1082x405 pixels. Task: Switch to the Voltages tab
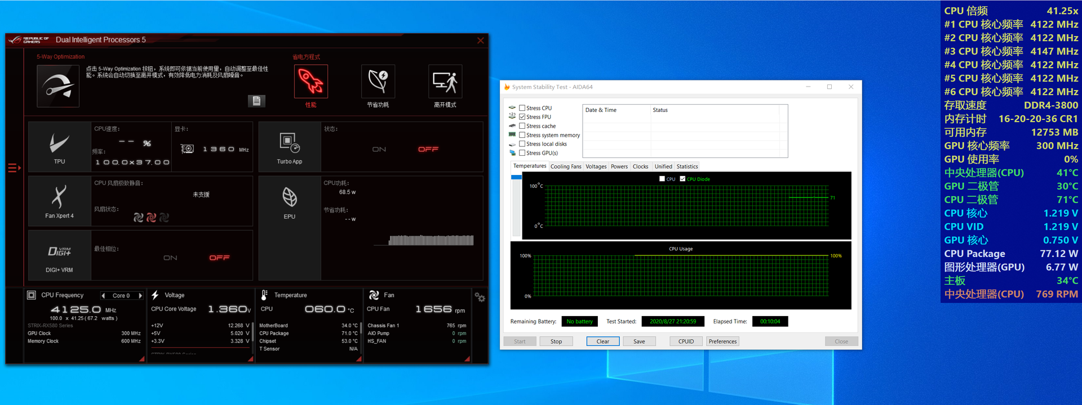(x=596, y=166)
